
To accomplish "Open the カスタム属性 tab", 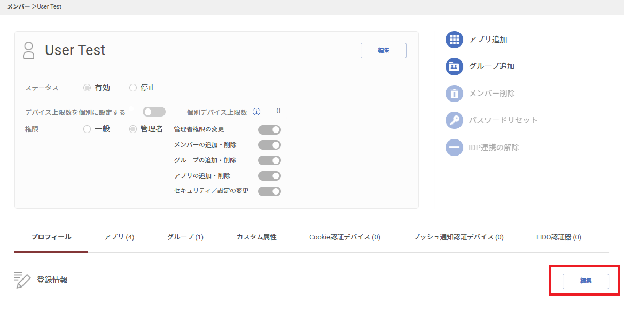I will [256, 237].
